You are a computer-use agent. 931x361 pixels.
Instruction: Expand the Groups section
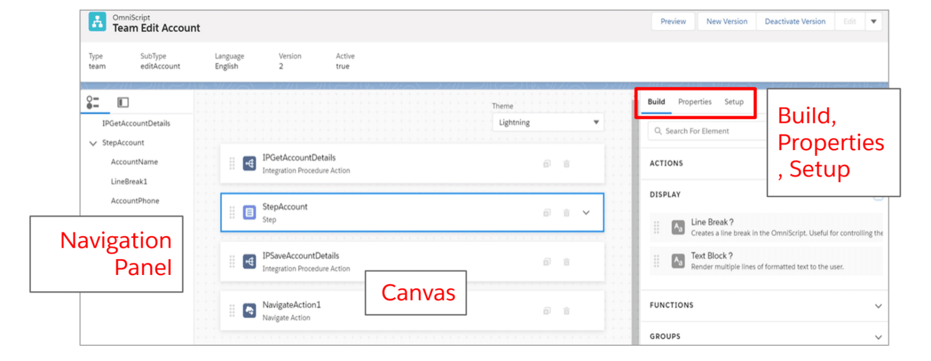pyautogui.click(x=878, y=337)
